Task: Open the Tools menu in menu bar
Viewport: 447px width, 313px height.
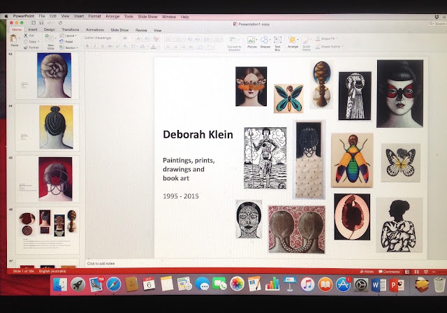Action: pos(129,17)
